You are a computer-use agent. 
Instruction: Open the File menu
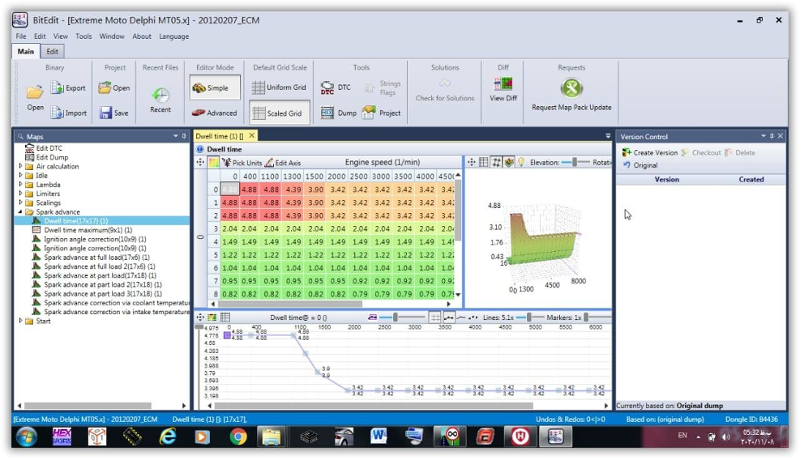coord(21,36)
